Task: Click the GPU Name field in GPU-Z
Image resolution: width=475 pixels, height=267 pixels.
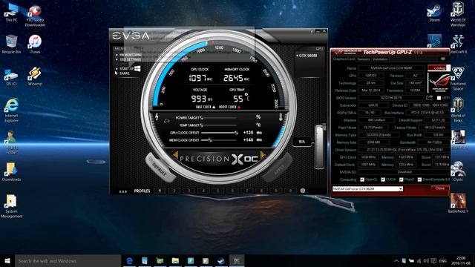Action: point(391,68)
